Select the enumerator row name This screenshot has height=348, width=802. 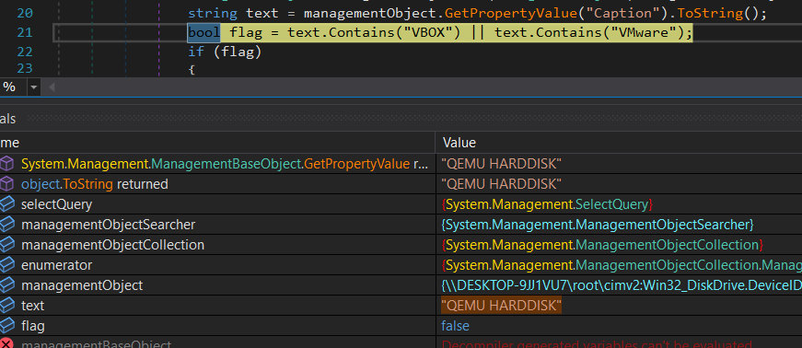point(57,265)
